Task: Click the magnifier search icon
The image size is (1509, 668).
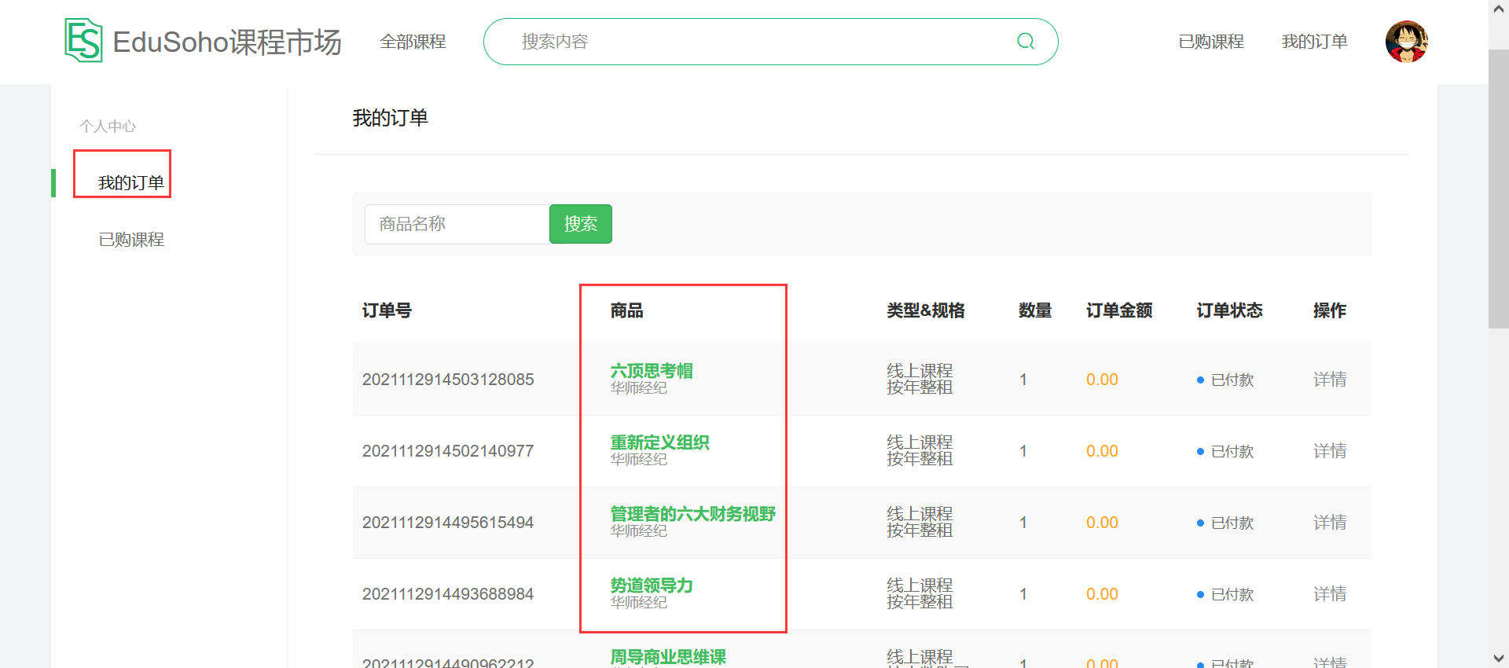Action: coord(1026,42)
